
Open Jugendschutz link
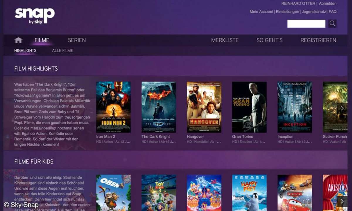pyautogui.click(x=314, y=12)
